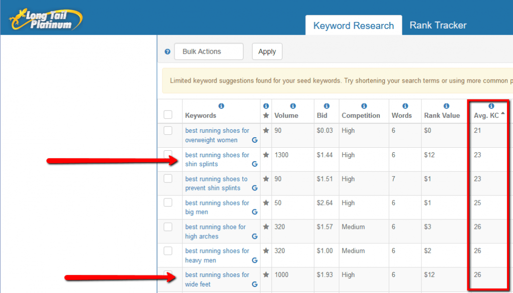The height and width of the screenshot is (293, 513).
Task: Show info tooltip for Rank Value column
Action: [x=446, y=106]
